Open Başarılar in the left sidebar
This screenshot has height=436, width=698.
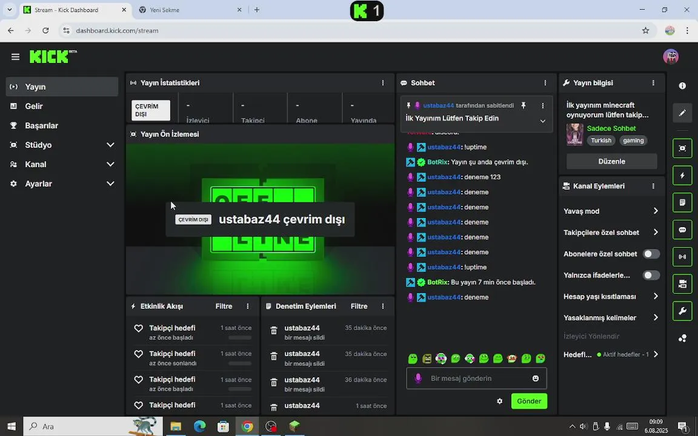pyautogui.click(x=62, y=125)
